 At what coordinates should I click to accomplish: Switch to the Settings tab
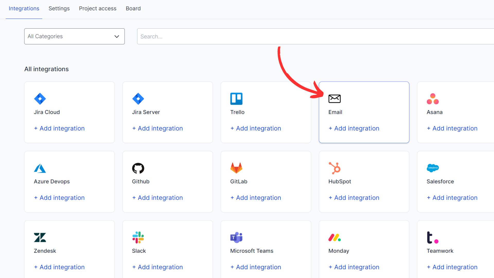pyautogui.click(x=59, y=8)
